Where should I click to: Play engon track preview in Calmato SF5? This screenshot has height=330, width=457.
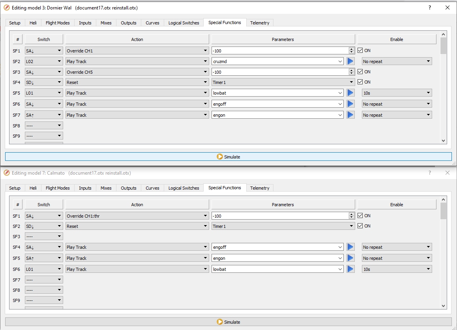pyautogui.click(x=350, y=258)
